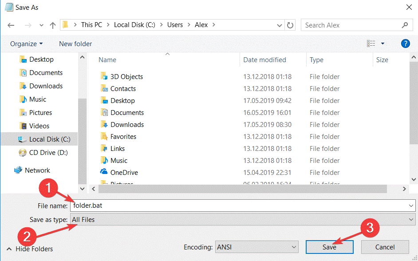
Task: Open the Organize dropdown menu
Action: (27, 44)
